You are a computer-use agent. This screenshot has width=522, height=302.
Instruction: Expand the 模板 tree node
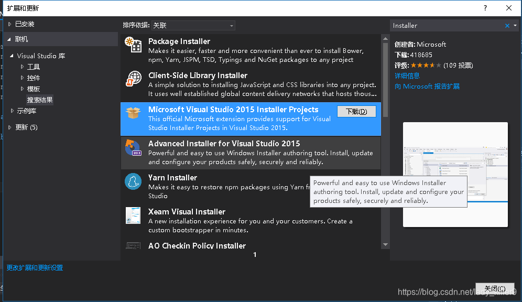pos(23,89)
